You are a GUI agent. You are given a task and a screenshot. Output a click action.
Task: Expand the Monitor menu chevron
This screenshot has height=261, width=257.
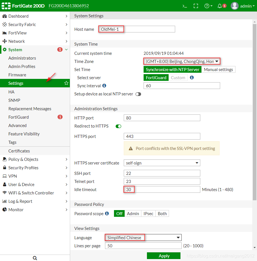[x=66, y=210]
